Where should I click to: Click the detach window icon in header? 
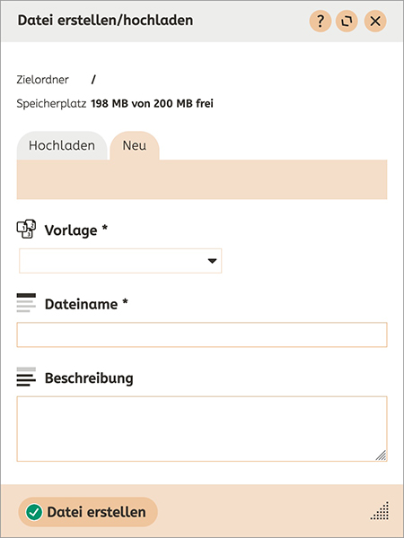347,22
